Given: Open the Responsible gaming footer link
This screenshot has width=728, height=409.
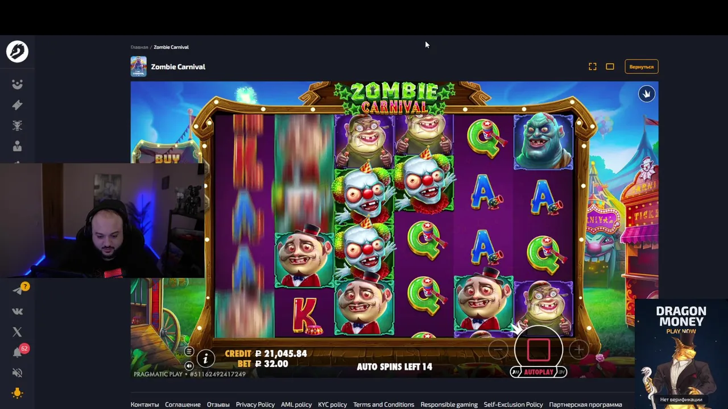Looking at the screenshot, I should [449, 404].
